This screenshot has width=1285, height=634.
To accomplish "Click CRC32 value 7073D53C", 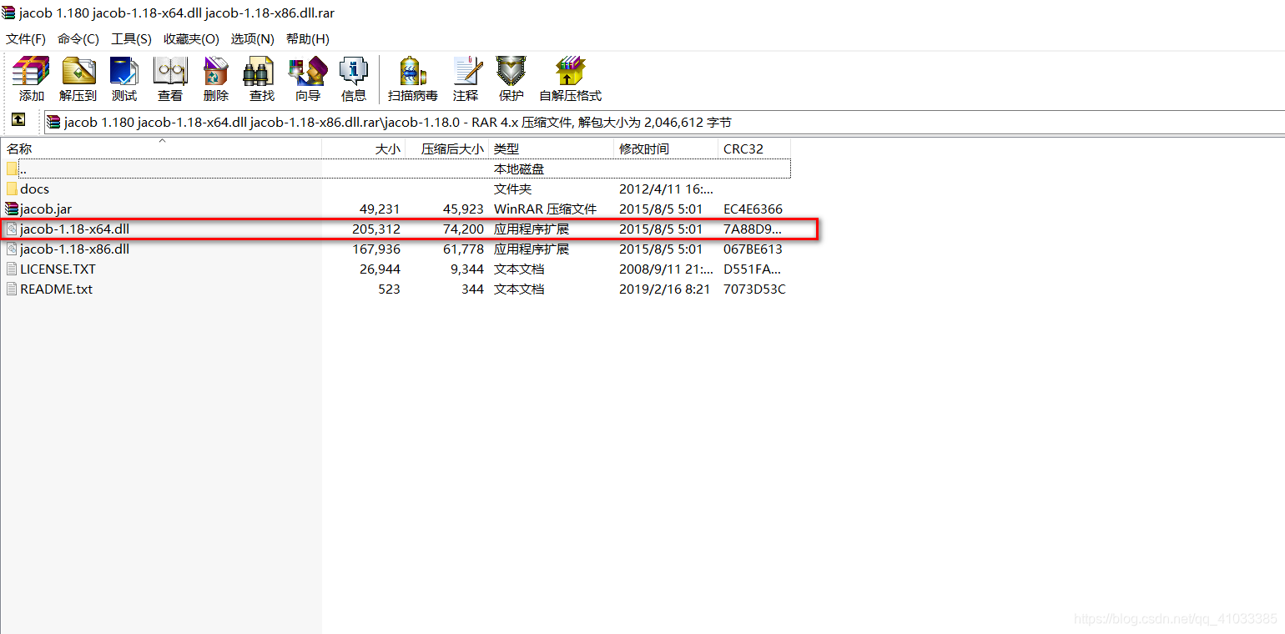I will click(x=754, y=289).
